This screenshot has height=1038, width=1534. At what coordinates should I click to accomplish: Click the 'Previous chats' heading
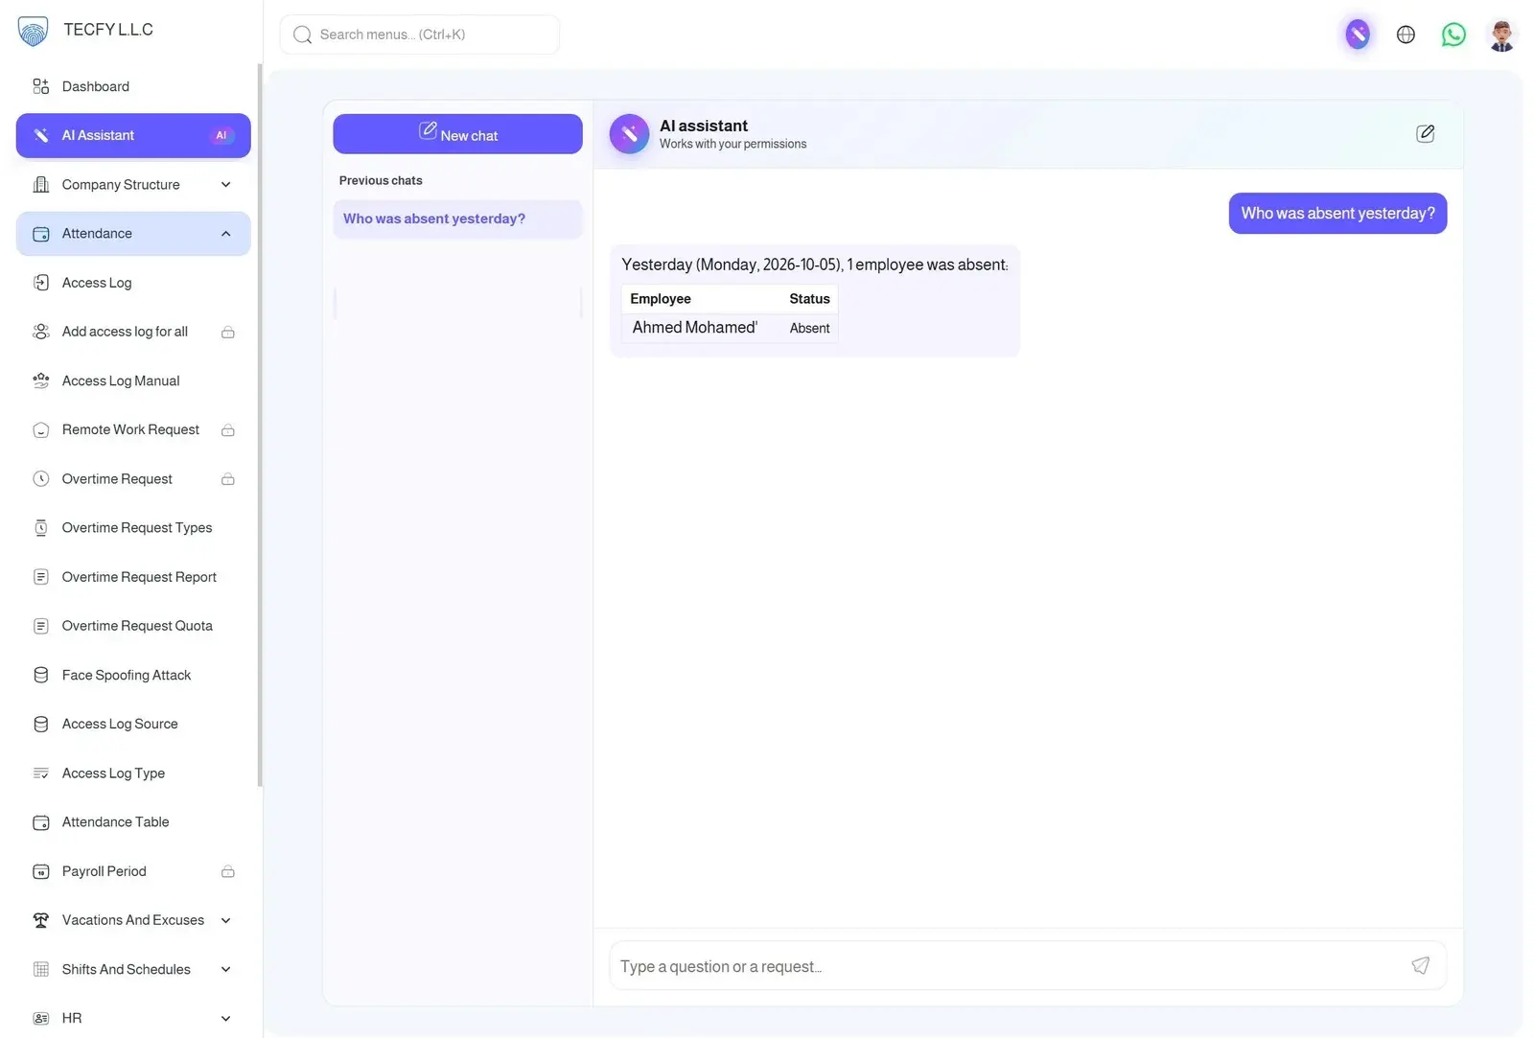381,180
